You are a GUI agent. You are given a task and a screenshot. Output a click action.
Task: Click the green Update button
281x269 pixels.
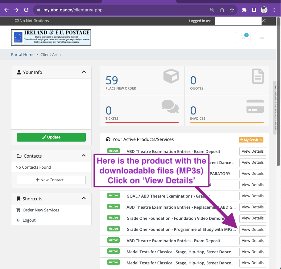point(51,137)
